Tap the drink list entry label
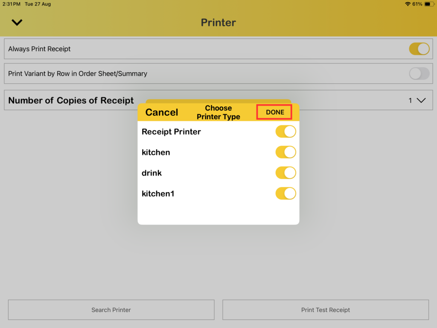The width and height of the screenshot is (437, 328). 151,173
